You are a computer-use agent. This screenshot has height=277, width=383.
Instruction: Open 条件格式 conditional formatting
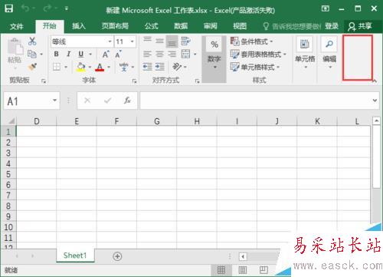click(252, 41)
